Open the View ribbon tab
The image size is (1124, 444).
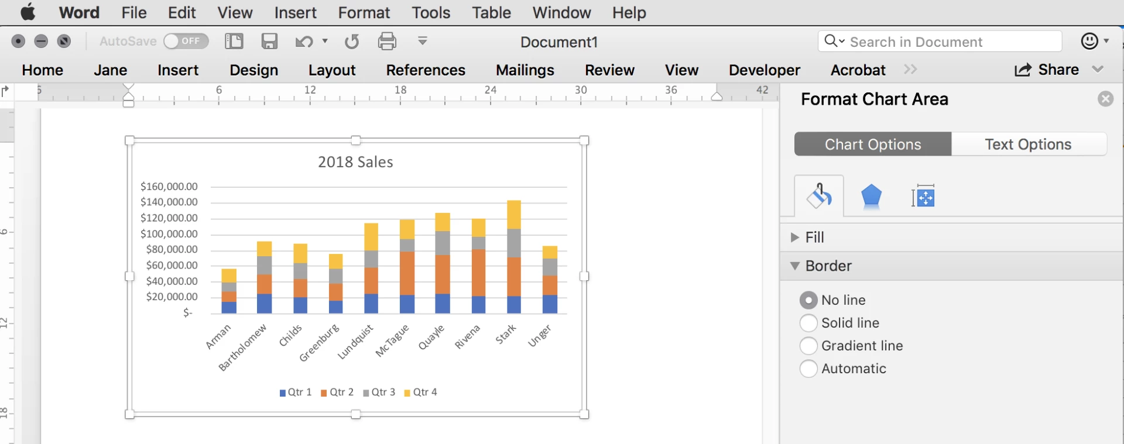point(681,70)
